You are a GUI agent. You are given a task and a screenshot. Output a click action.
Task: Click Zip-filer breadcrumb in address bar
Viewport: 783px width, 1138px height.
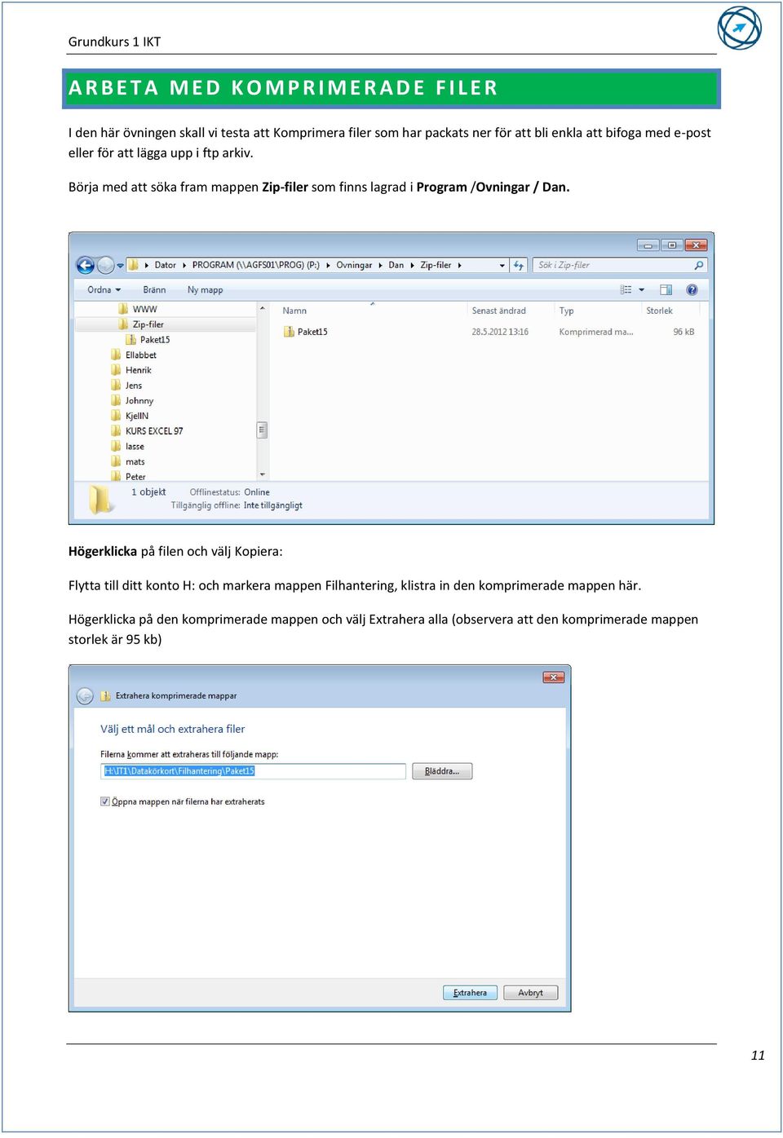pos(436,265)
